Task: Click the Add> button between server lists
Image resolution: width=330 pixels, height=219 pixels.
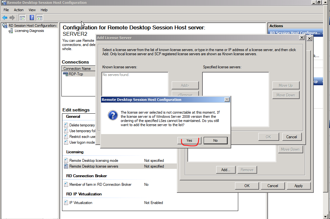Action: [x=185, y=85]
